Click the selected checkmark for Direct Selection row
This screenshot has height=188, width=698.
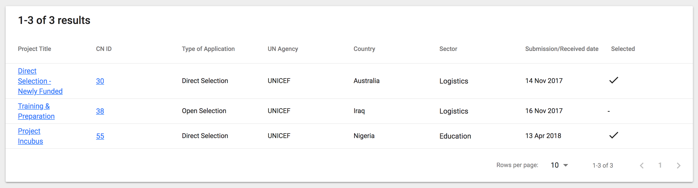coord(613,80)
